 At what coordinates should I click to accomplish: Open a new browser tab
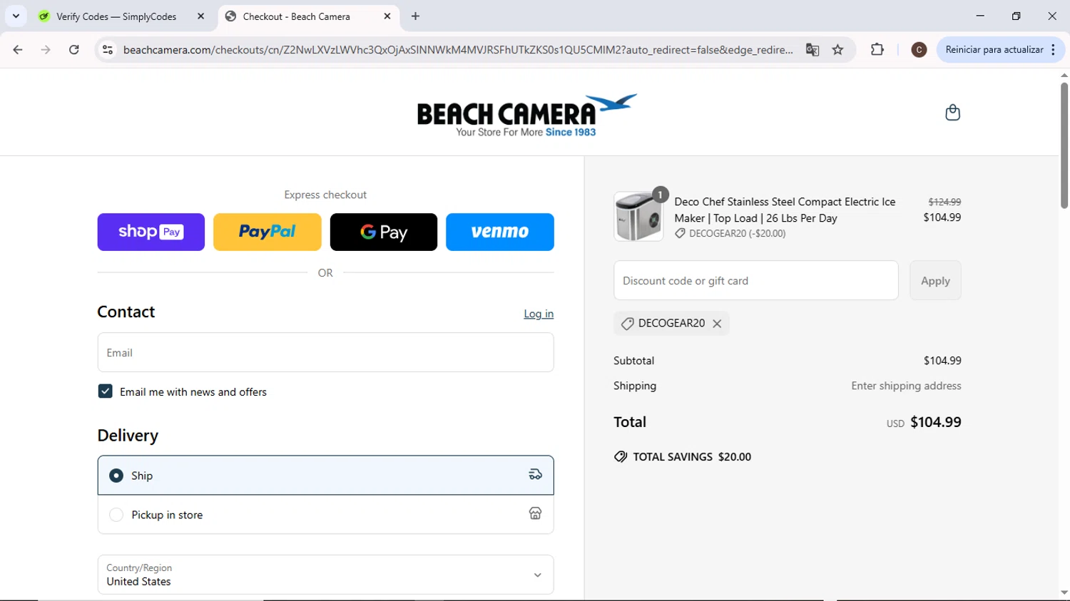[x=415, y=16]
